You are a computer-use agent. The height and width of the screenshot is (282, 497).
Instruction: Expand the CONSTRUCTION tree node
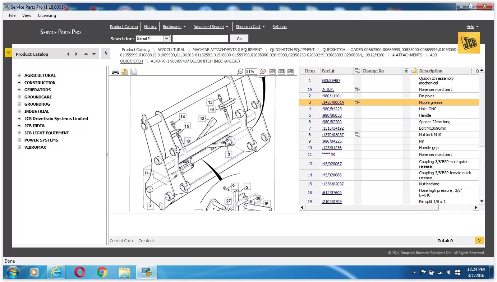pyautogui.click(x=19, y=83)
